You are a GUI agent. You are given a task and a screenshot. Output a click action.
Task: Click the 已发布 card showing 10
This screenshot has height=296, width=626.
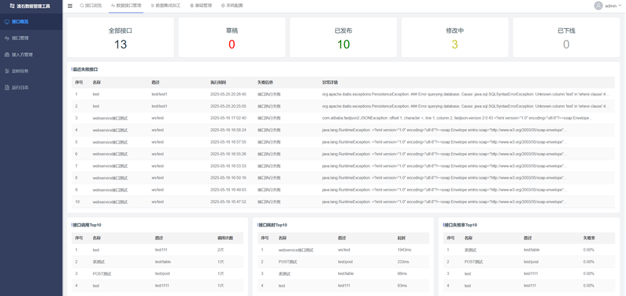pos(344,37)
